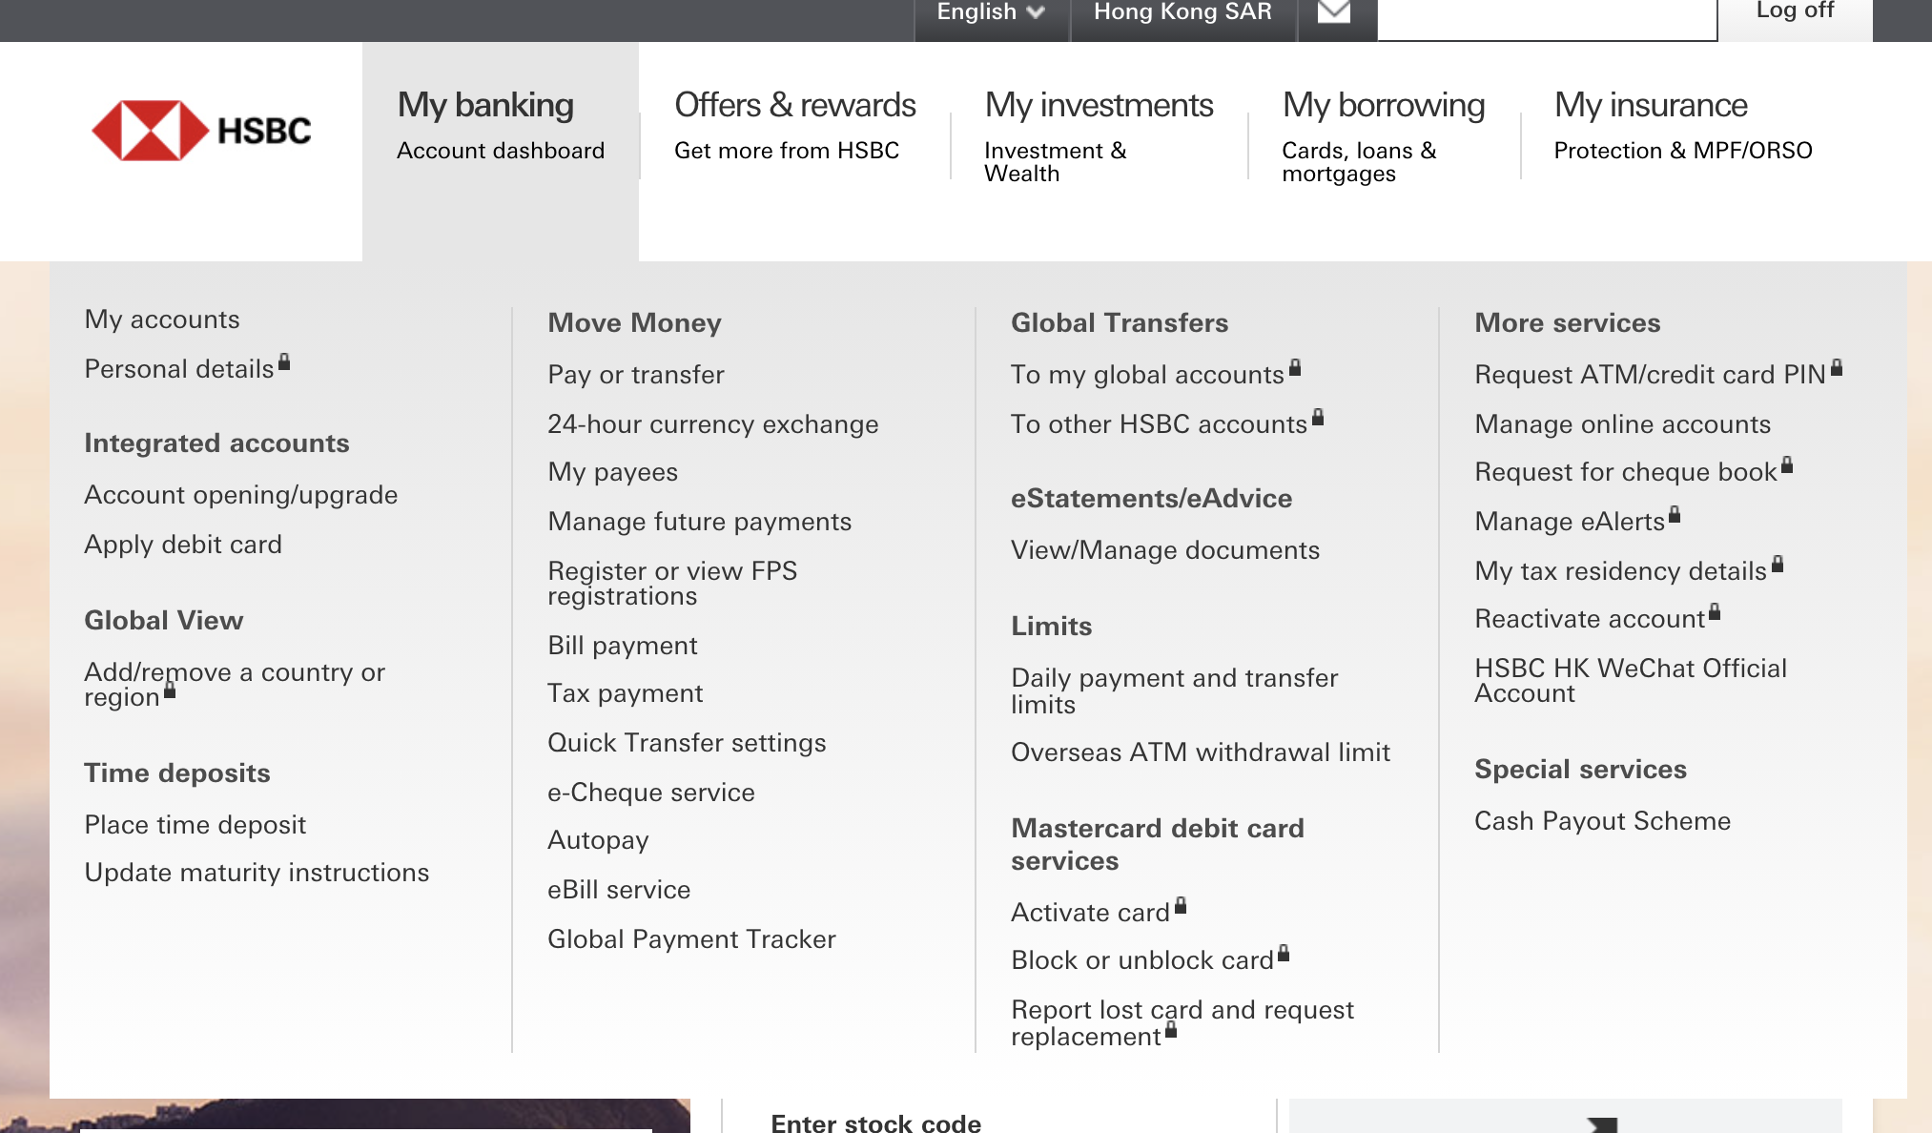Open the 24-hour currency exchange page
Image resolution: width=1932 pixels, height=1133 pixels.
coord(711,422)
